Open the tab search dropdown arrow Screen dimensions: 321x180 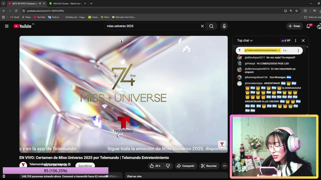(3, 3)
